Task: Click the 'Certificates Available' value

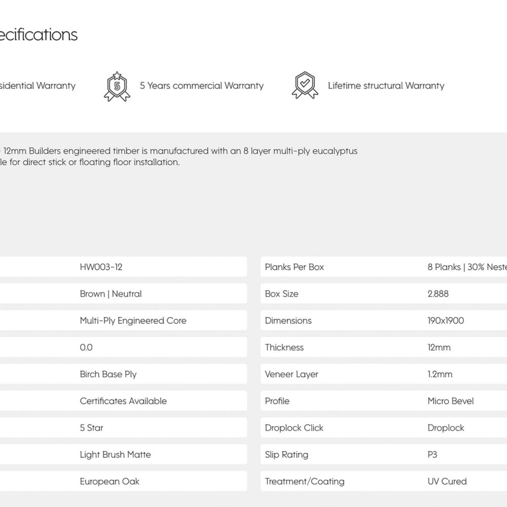Action: [123, 401]
